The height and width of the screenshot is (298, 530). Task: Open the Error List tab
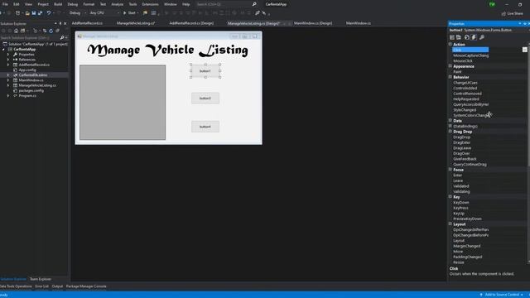pos(41,286)
